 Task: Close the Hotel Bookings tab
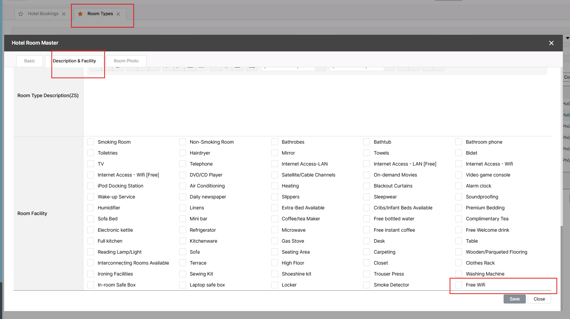64,14
